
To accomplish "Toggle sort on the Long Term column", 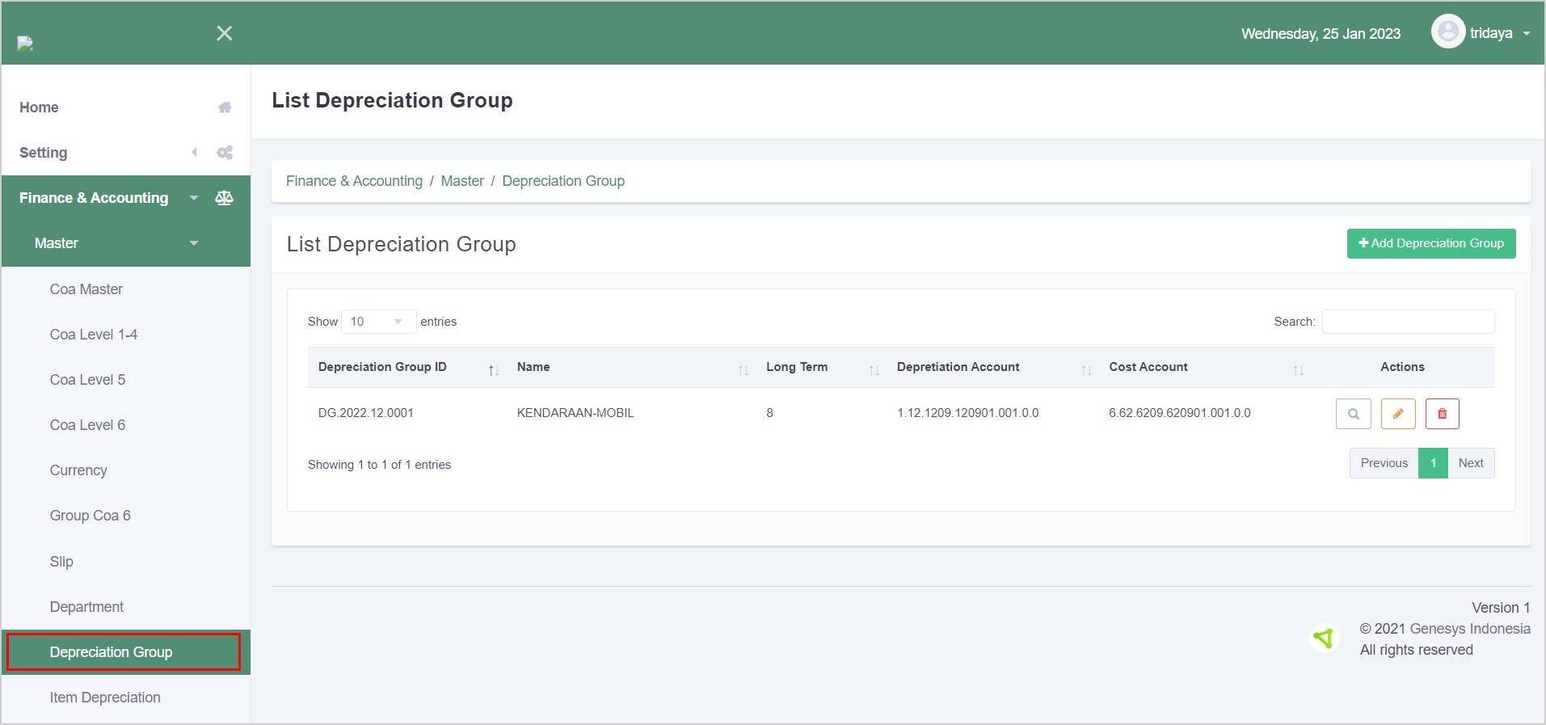I will [x=874, y=369].
